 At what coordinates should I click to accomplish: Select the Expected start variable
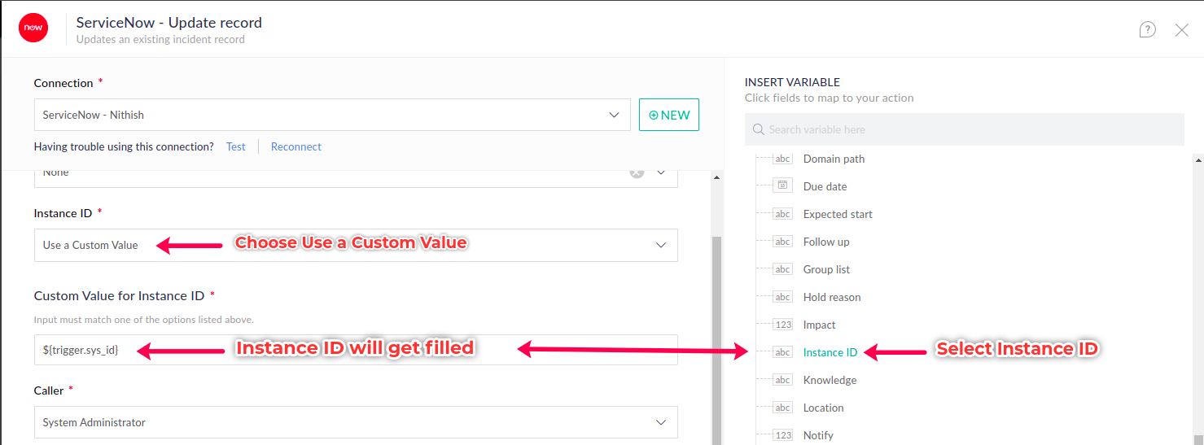click(837, 214)
